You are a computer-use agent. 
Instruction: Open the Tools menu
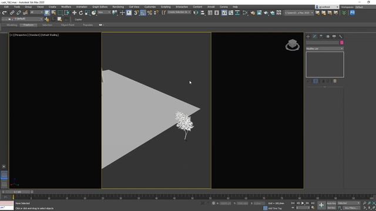[x=17, y=7]
